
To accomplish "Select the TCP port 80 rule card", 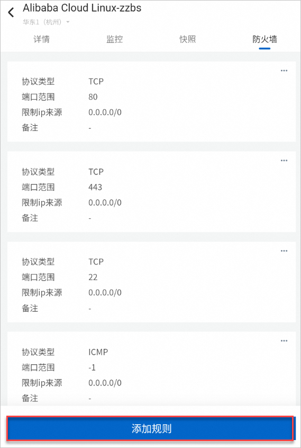I will pos(151,101).
